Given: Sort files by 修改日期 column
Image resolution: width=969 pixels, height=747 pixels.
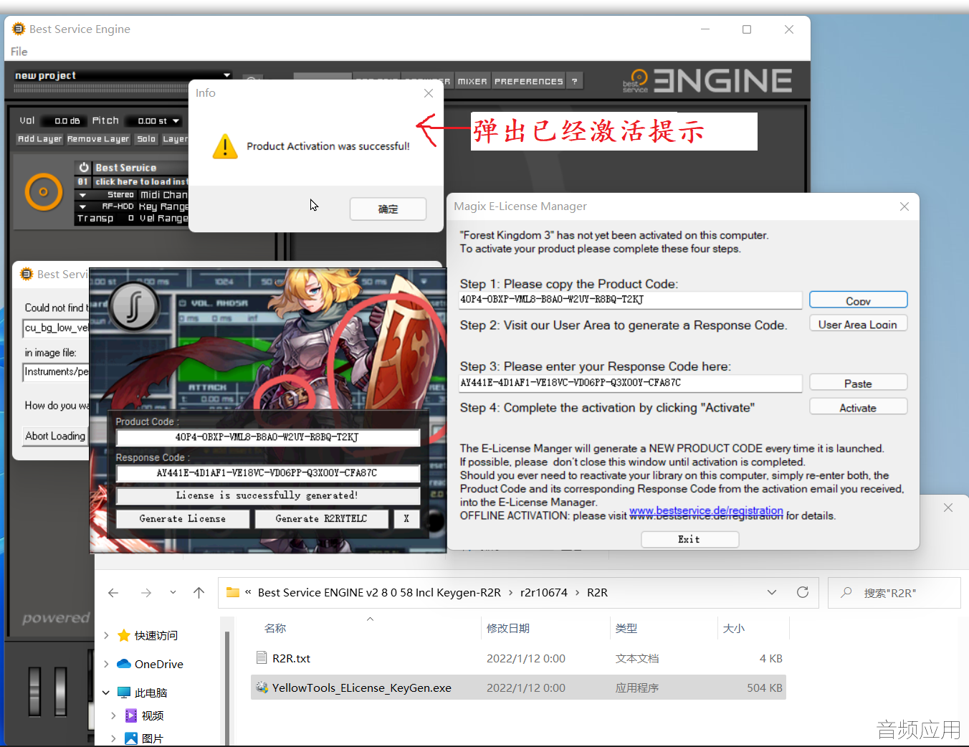Looking at the screenshot, I should 508,628.
